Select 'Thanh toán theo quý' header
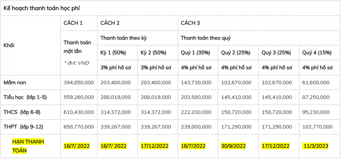This screenshot has height=159, width=341. click(x=206, y=38)
